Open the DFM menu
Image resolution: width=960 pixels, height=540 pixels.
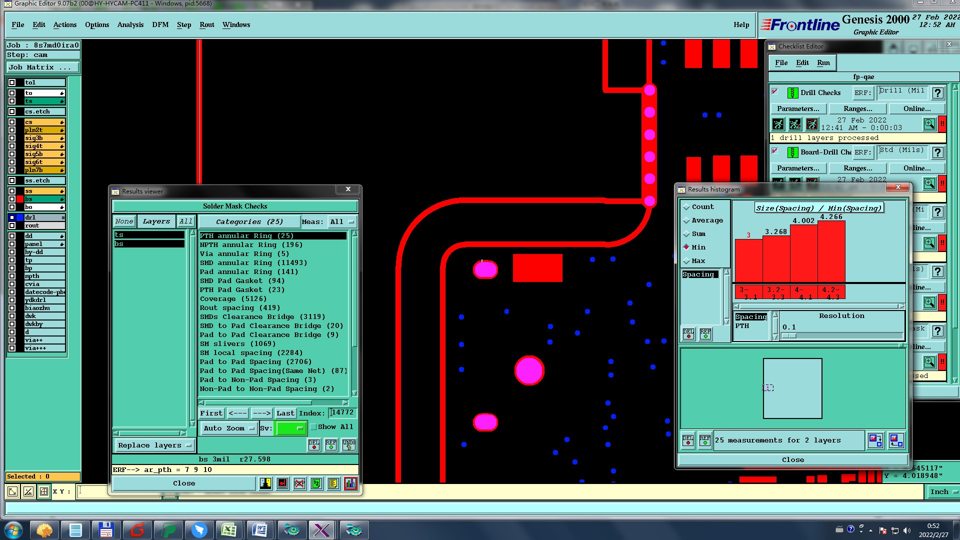tap(160, 25)
